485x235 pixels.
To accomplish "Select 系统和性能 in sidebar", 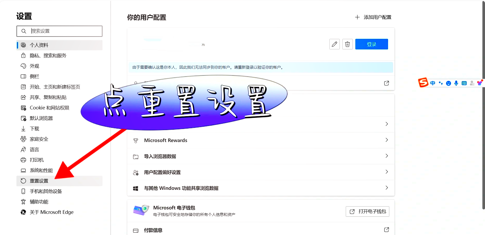I will coord(59,170).
